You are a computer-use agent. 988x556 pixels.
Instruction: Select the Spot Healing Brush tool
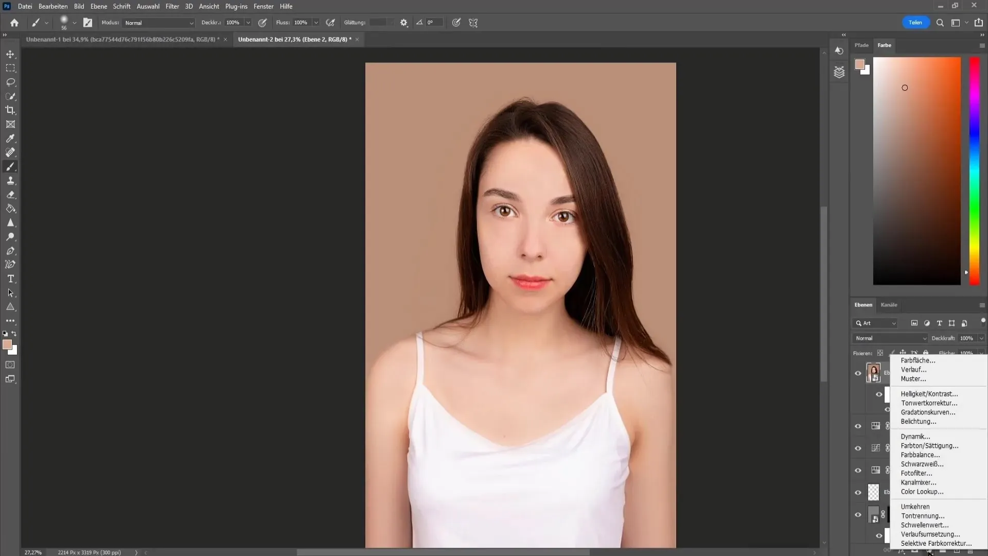[x=10, y=152]
